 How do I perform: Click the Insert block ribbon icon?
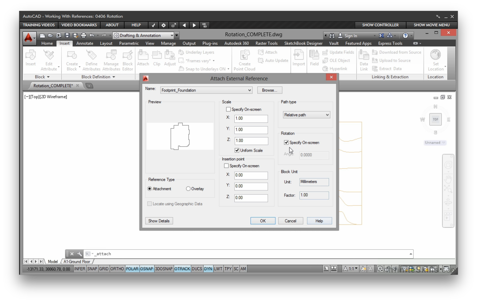click(30, 58)
